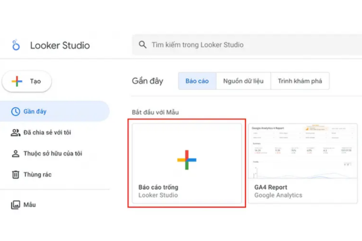Switch to the Nguồn dữ liệu tab
The height and width of the screenshot is (241, 362).
pyautogui.click(x=243, y=81)
